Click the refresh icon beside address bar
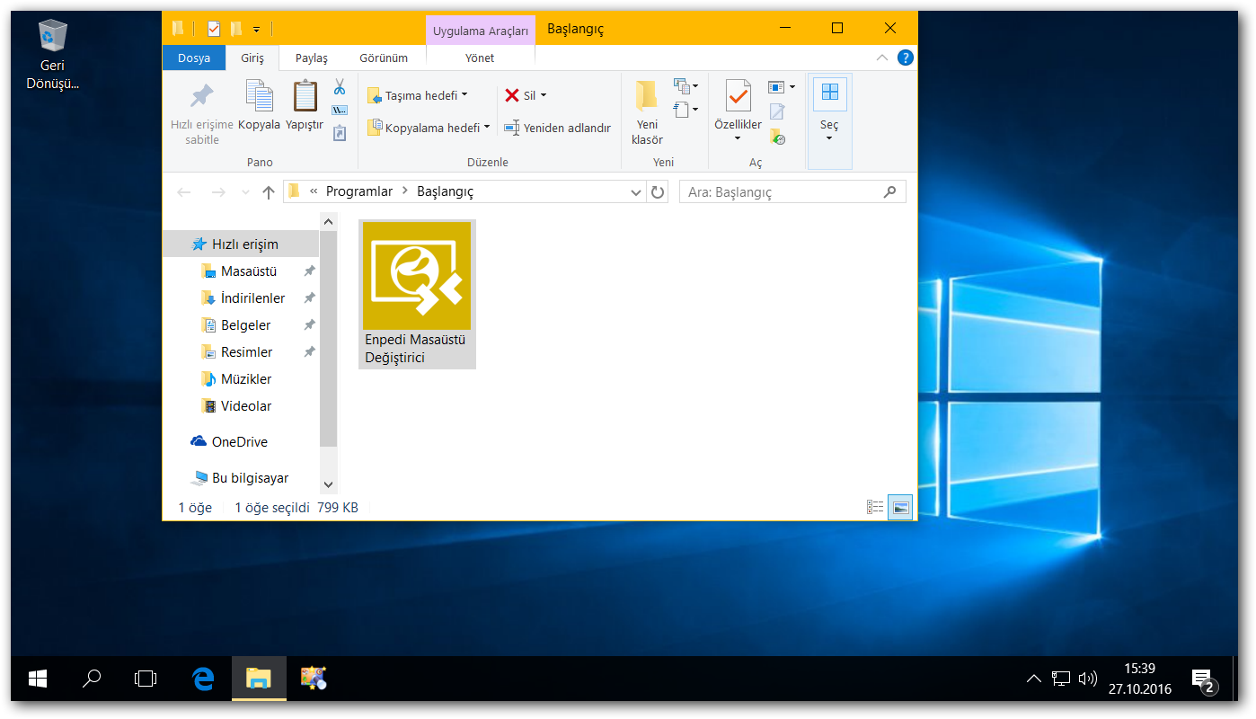The image size is (1256, 719). [x=658, y=191]
